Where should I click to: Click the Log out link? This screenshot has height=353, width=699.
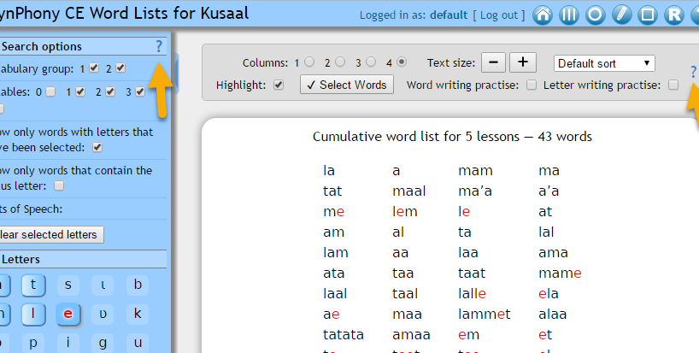pos(500,15)
